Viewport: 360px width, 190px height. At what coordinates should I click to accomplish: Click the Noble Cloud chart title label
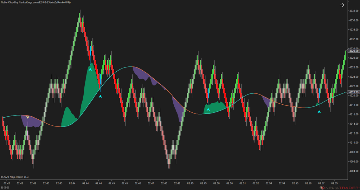[x=36, y=2]
